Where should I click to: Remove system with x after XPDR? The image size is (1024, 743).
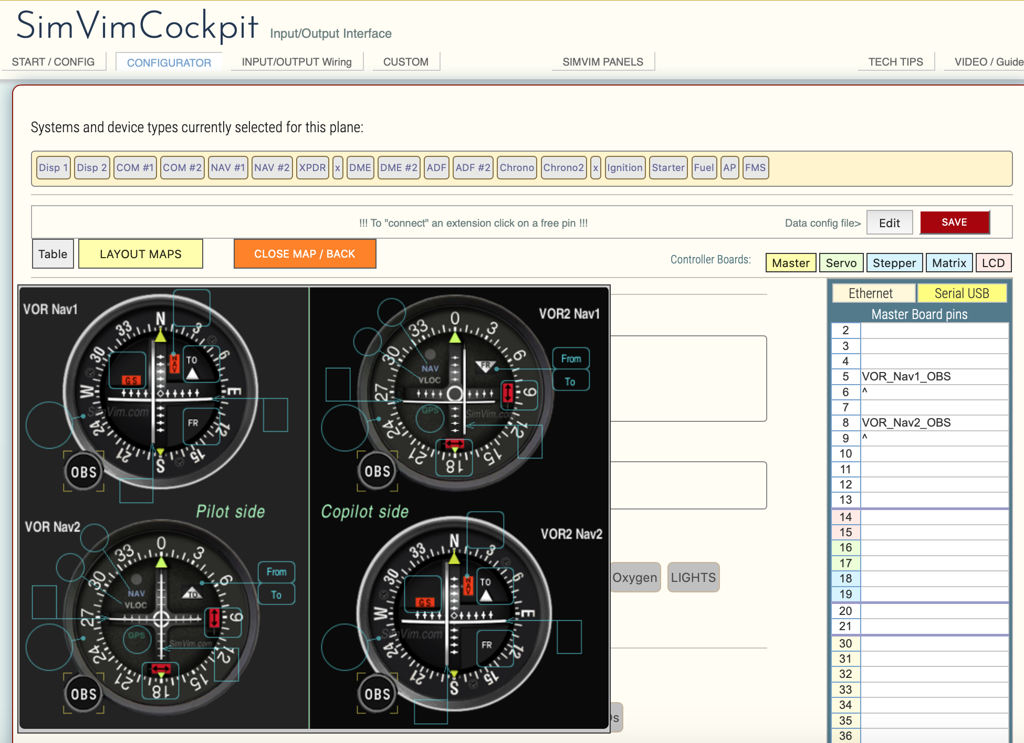338,168
